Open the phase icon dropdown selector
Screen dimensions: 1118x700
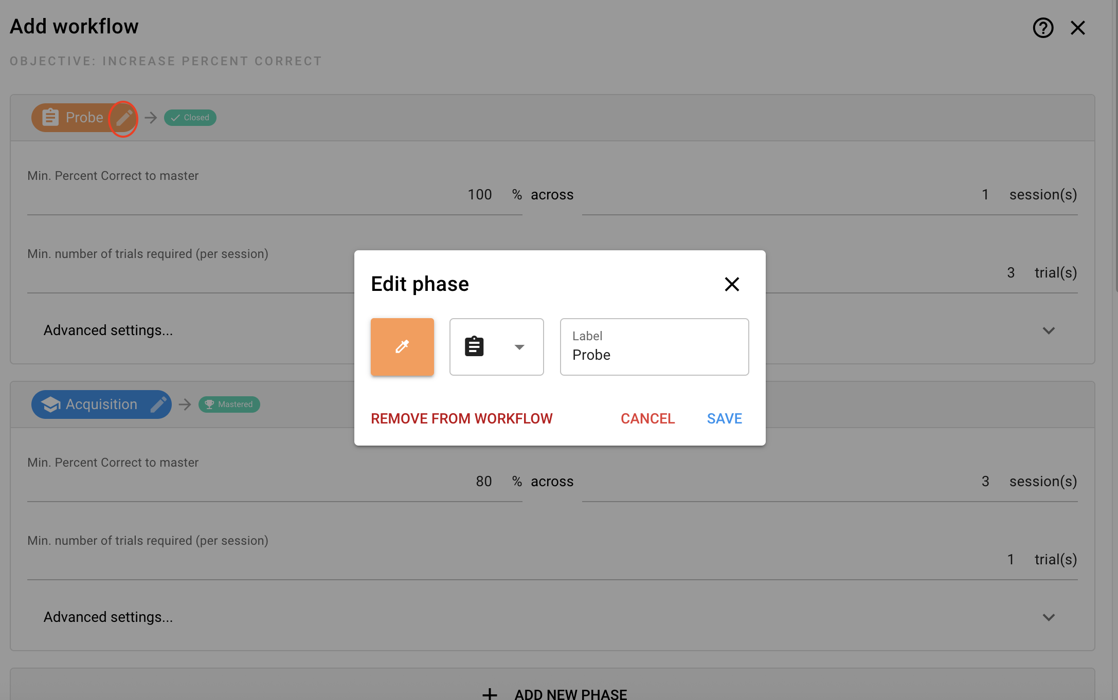tap(496, 347)
